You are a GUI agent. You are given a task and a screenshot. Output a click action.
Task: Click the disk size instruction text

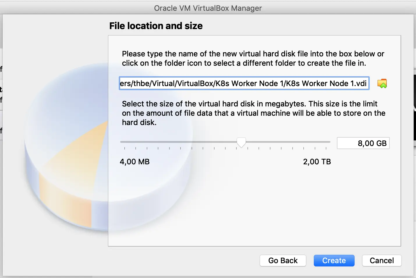(x=253, y=113)
